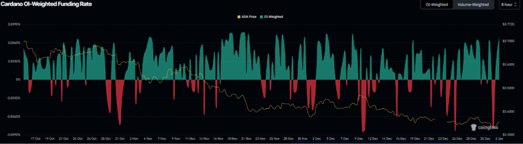Image resolution: width=523 pixels, height=144 pixels.
Task: Toggle the OI-Weighted series legend label
Action: coord(274,17)
